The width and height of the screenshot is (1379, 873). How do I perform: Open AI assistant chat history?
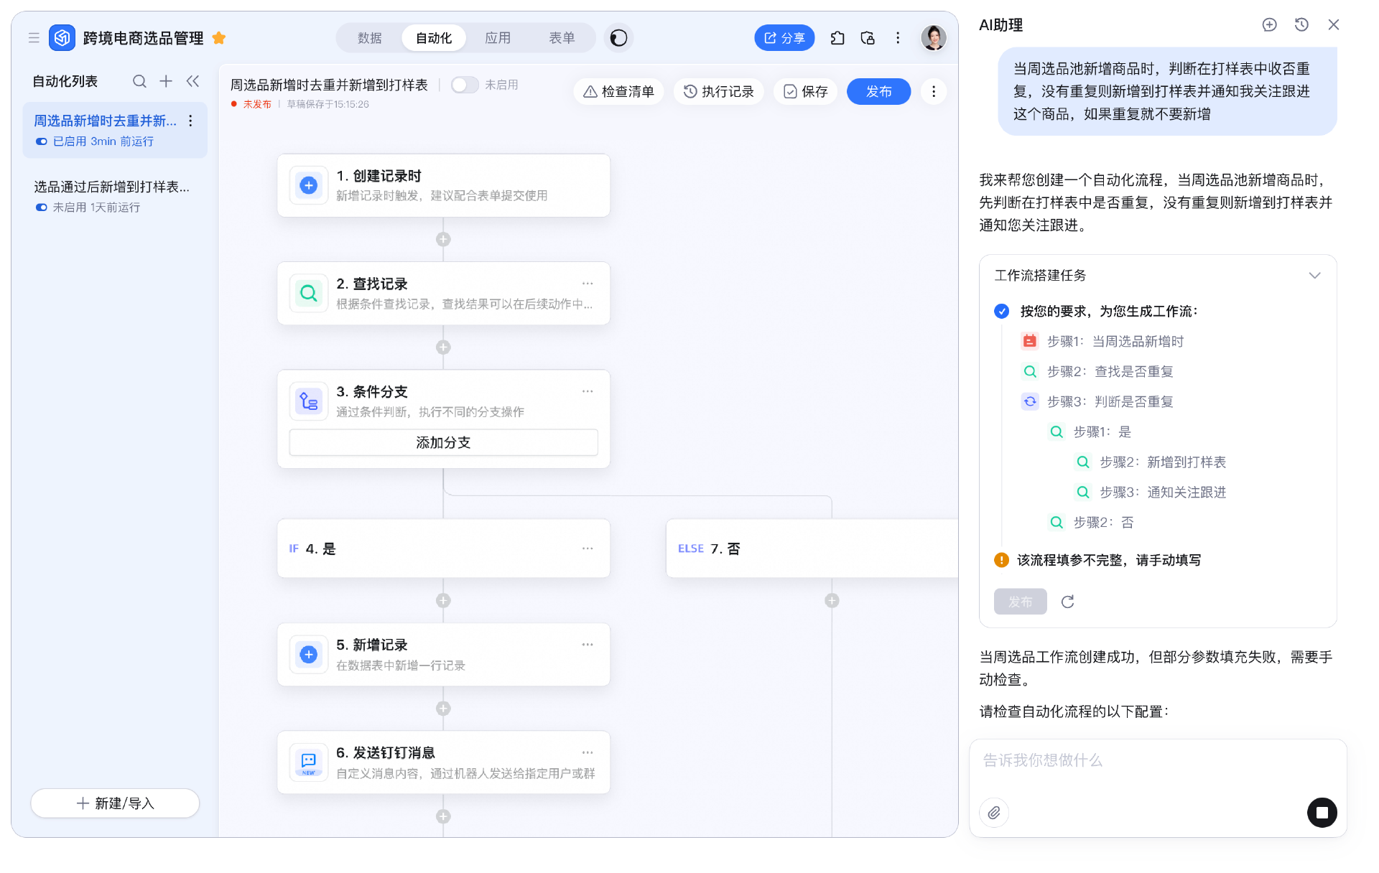[1301, 25]
